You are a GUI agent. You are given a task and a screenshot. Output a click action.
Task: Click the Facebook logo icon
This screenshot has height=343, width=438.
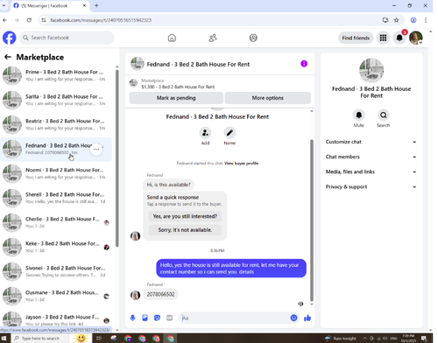pos(9,38)
